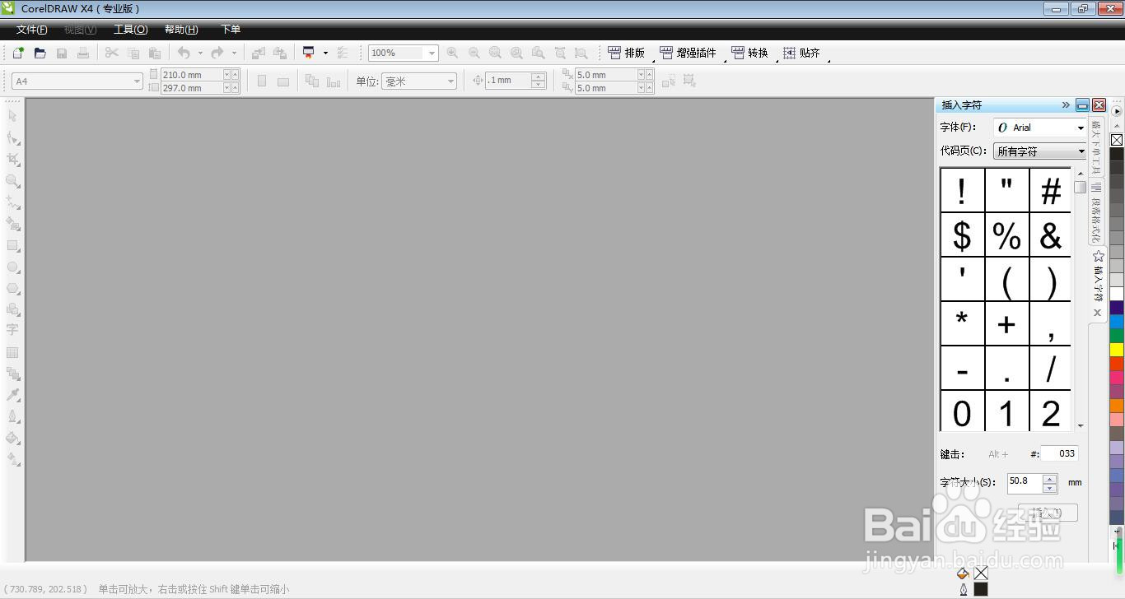The image size is (1125, 599).
Task: Expand the undo history dropdown arrow
Action: [199, 53]
